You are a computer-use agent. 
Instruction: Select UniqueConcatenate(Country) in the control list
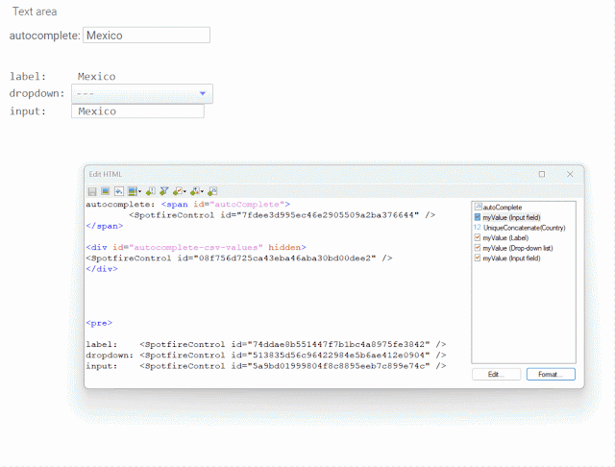[x=520, y=228]
